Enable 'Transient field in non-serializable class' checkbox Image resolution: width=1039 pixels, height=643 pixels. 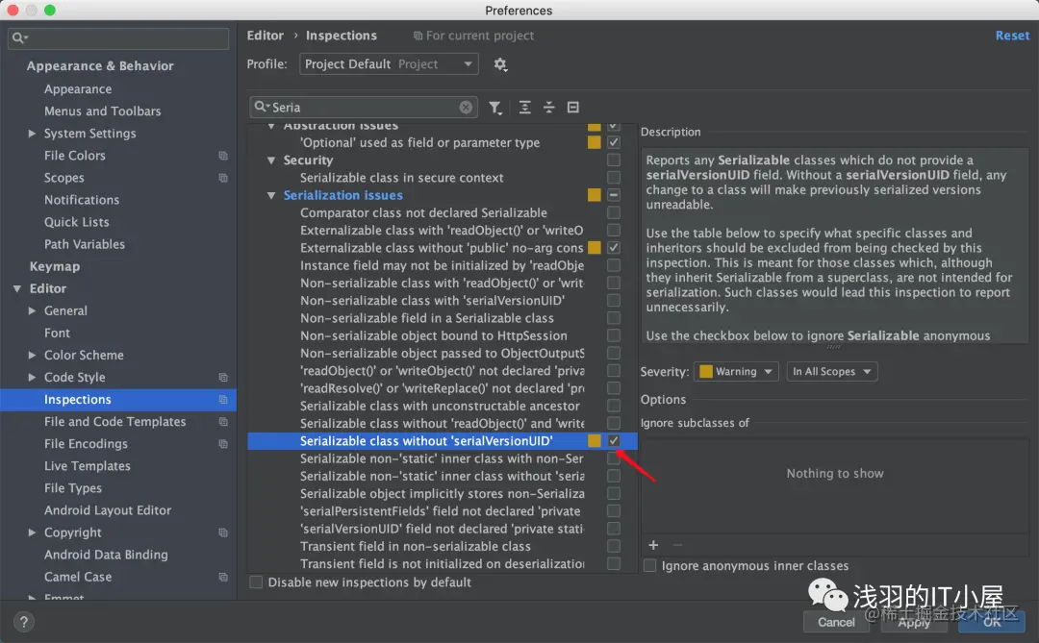(x=614, y=546)
